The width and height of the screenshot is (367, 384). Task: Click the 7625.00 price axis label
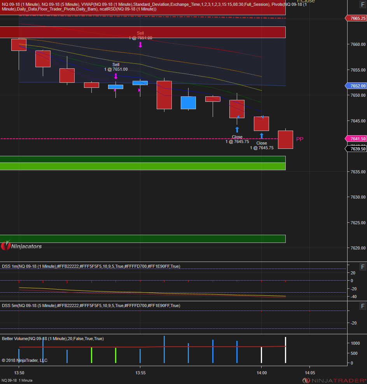[358, 223]
